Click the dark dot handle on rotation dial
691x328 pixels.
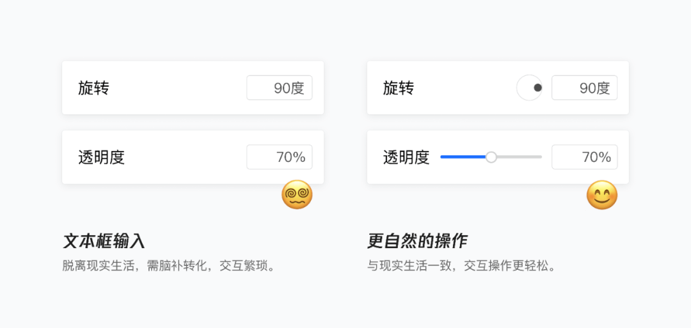pyautogui.click(x=537, y=88)
